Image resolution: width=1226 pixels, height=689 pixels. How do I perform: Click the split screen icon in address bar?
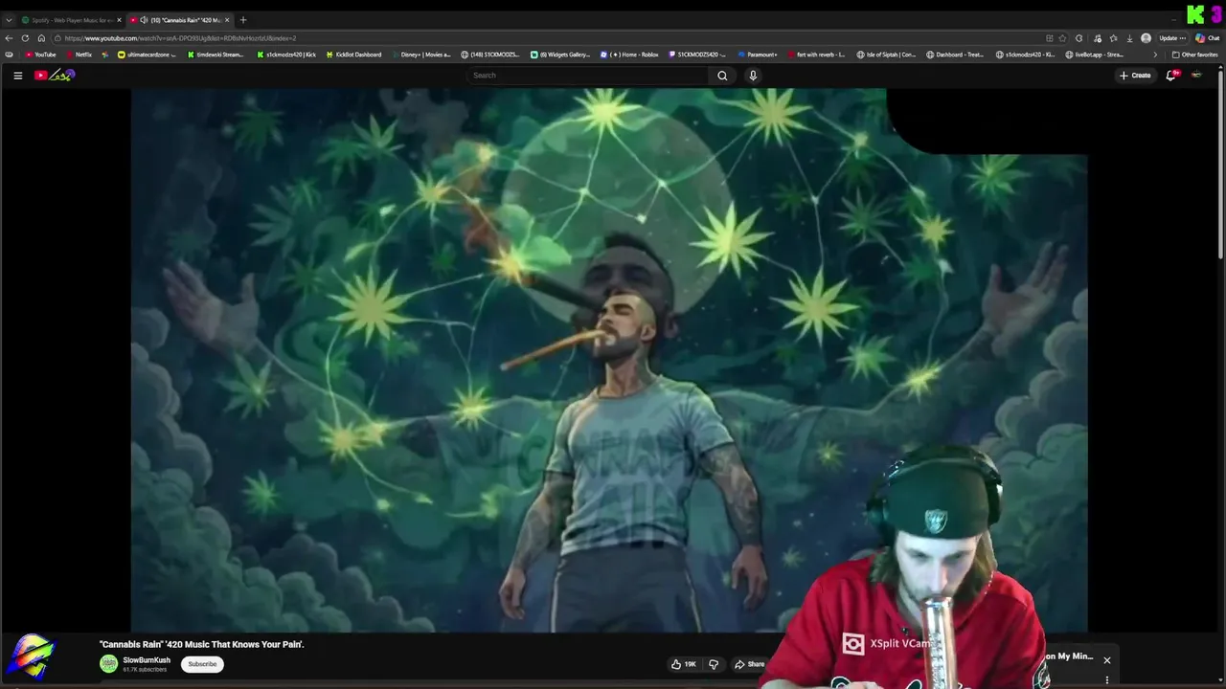tap(1050, 38)
